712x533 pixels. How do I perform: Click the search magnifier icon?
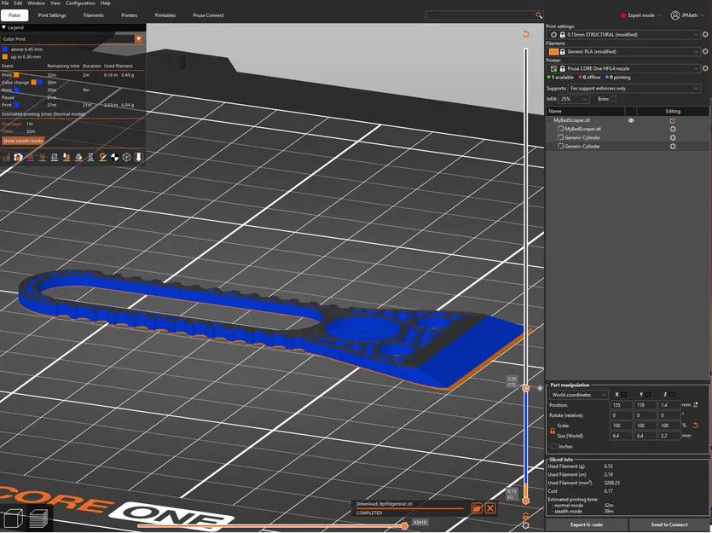click(539, 15)
